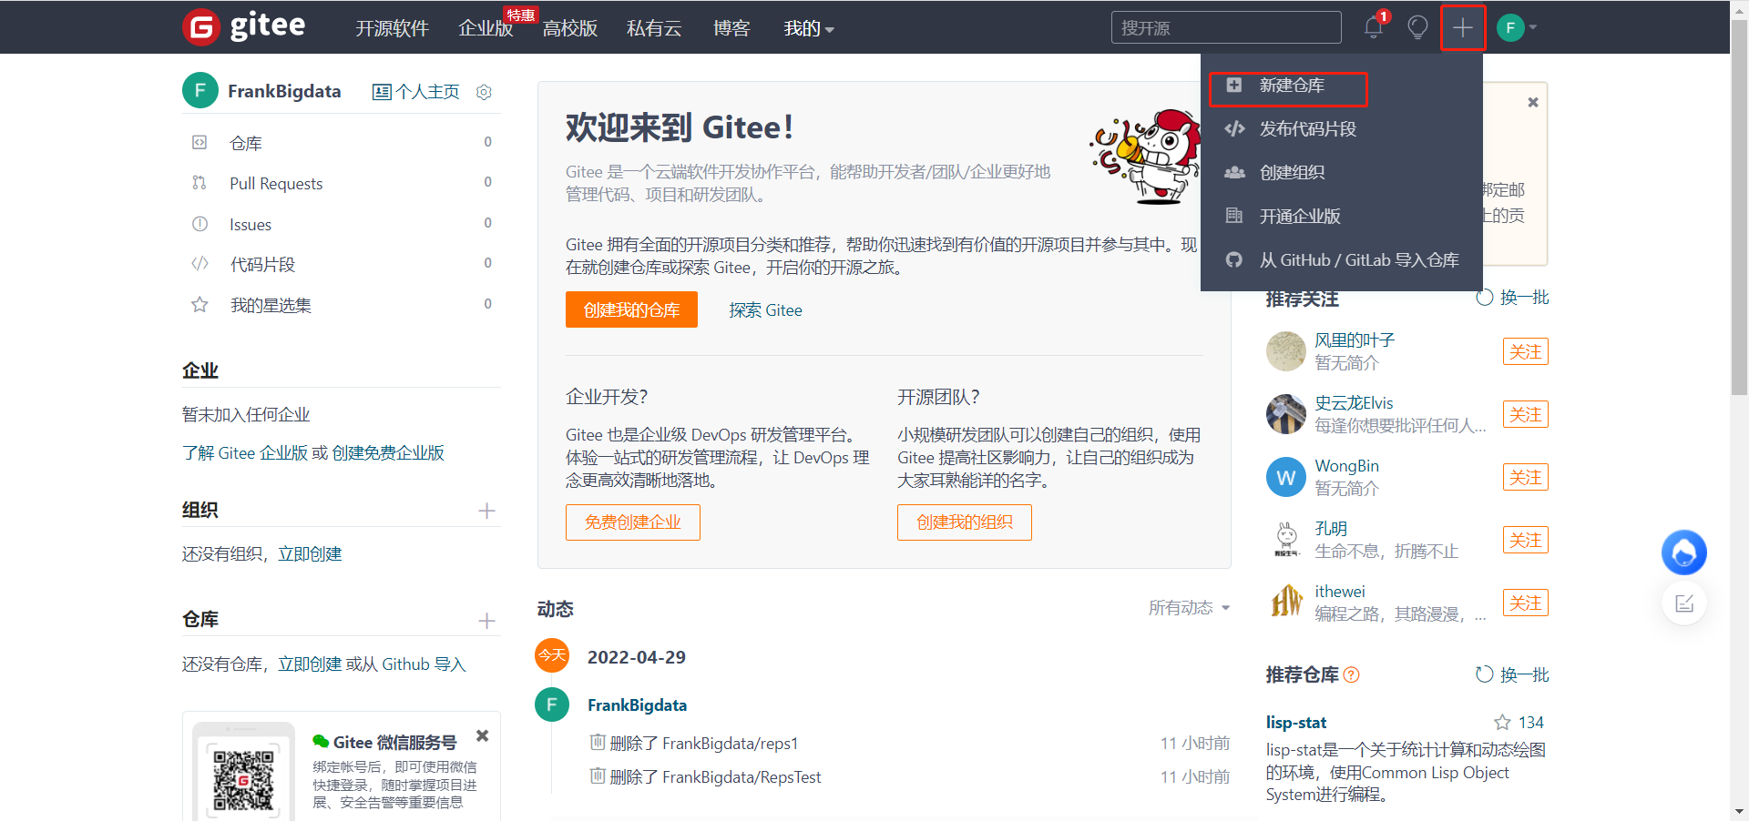The height and width of the screenshot is (821, 1749).
Task: Open 创建免费企业版 link
Action: [x=388, y=452]
